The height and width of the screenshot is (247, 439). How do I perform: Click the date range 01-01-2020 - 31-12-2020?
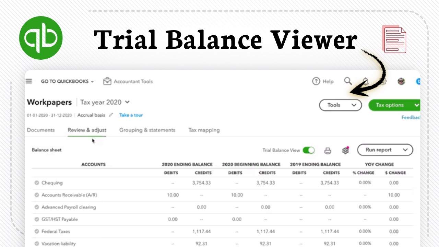pyautogui.click(x=49, y=115)
